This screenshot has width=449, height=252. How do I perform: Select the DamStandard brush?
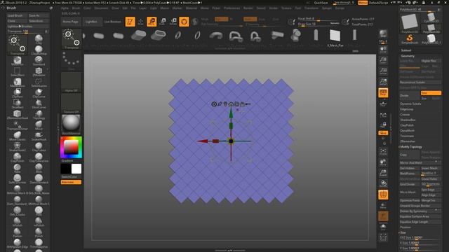(39, 178)
